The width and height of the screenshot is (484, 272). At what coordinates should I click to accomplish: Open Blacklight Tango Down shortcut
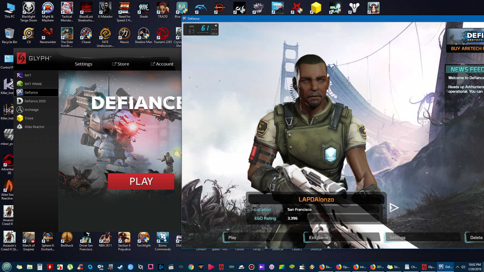pyautogui.click(x=29, y=12)
